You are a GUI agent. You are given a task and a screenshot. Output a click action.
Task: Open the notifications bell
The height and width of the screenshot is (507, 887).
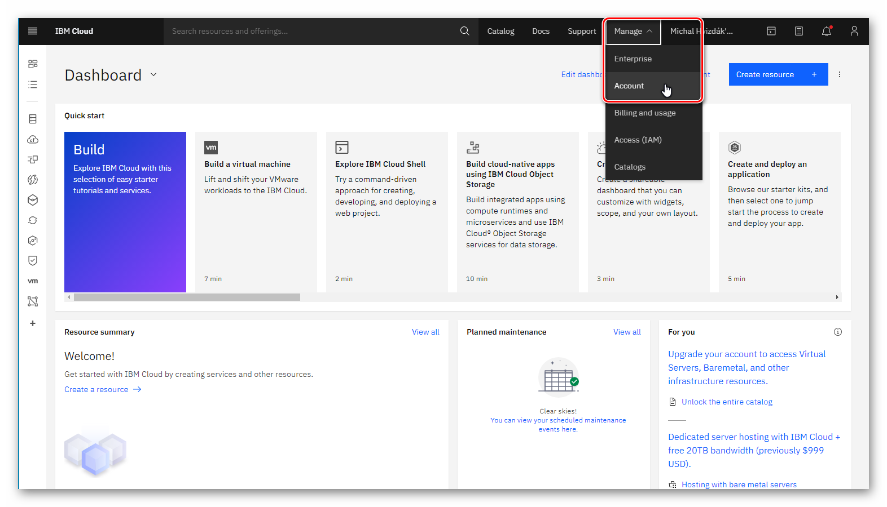pyautogui.click(x=827, y=31)
